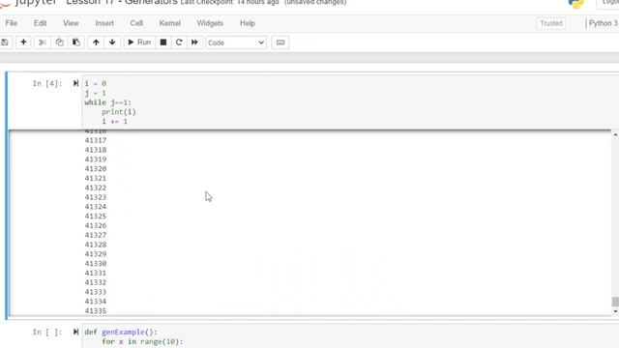Click the 'print(i)' code line
The height and width of the screenshot is (348, 619).
[119, 112]
